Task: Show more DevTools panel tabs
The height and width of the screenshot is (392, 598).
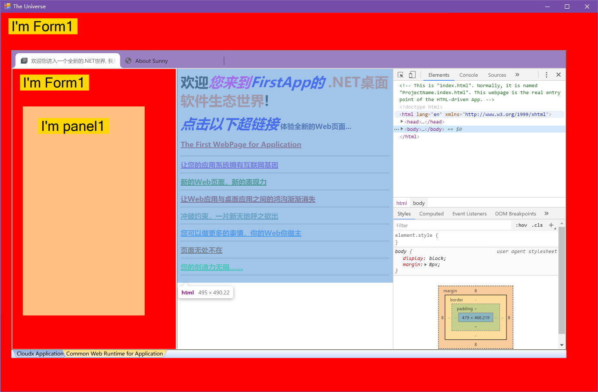Action: [517, 75]
